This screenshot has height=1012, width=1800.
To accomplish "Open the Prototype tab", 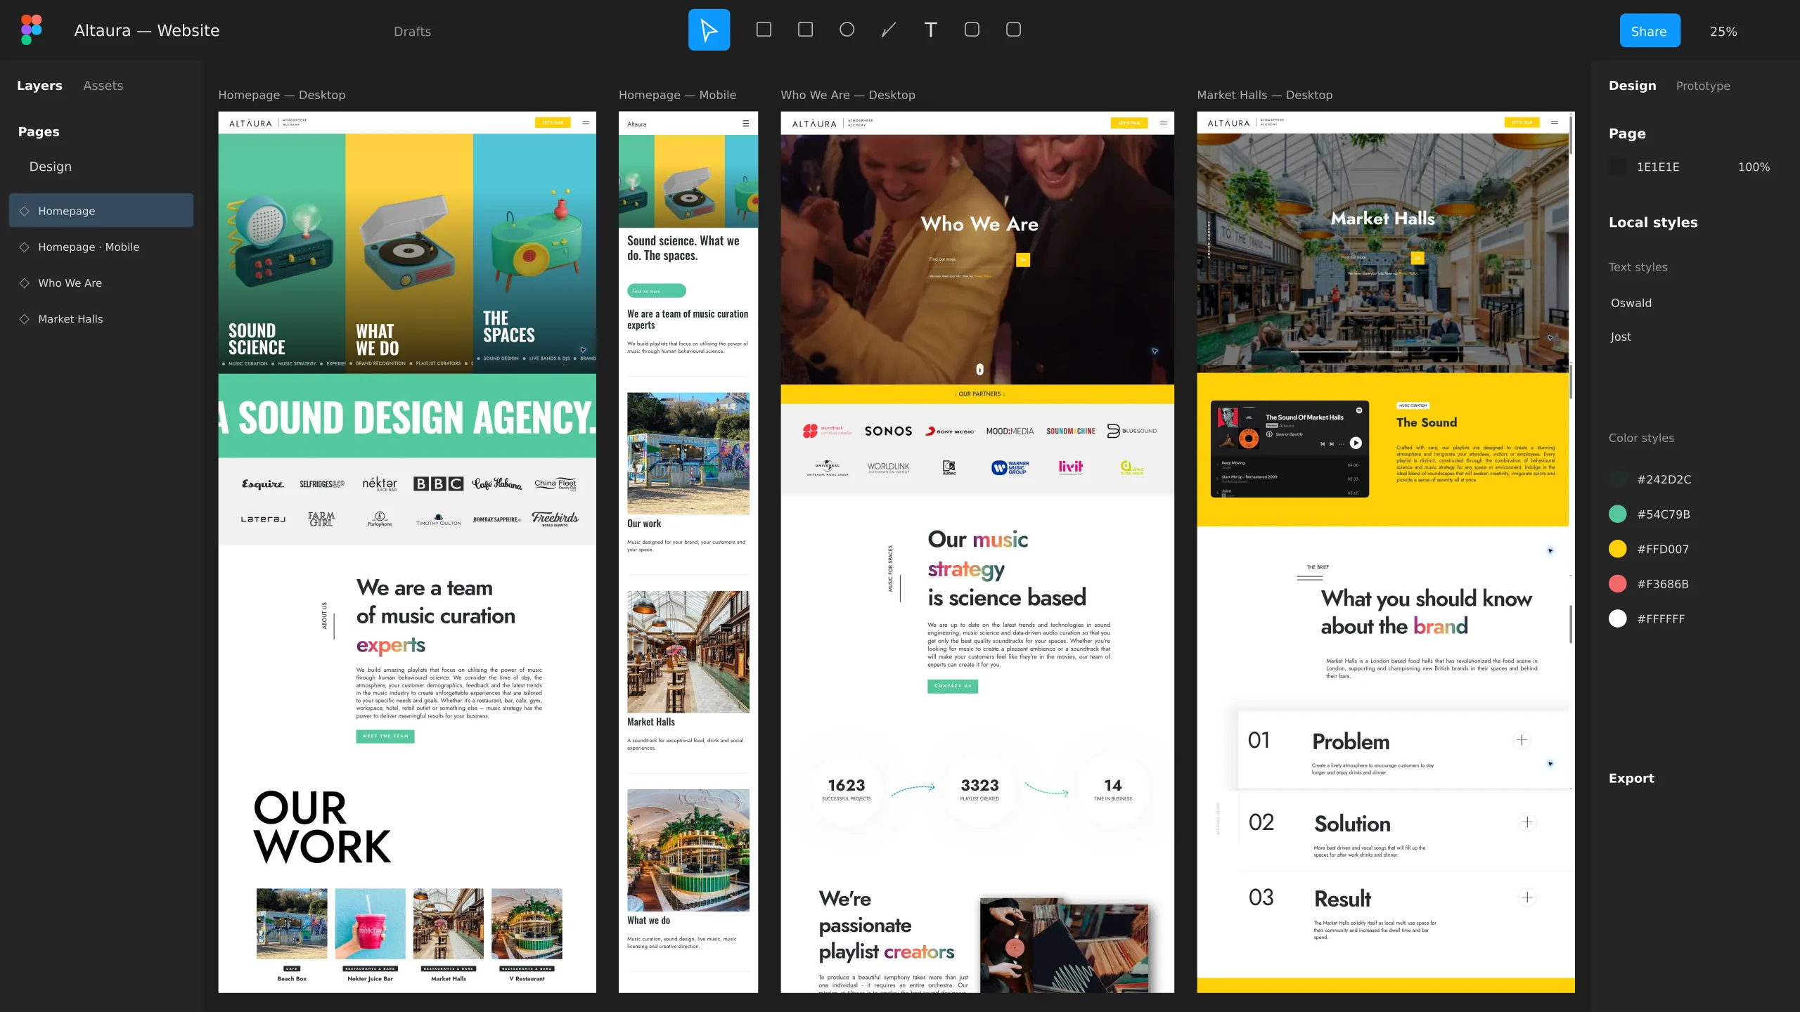I will (1703, 86).
